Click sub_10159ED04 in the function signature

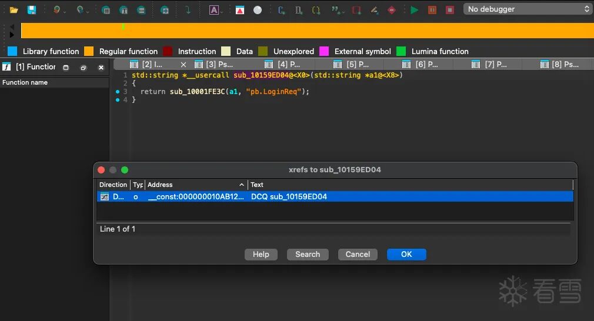click(261, 75)
